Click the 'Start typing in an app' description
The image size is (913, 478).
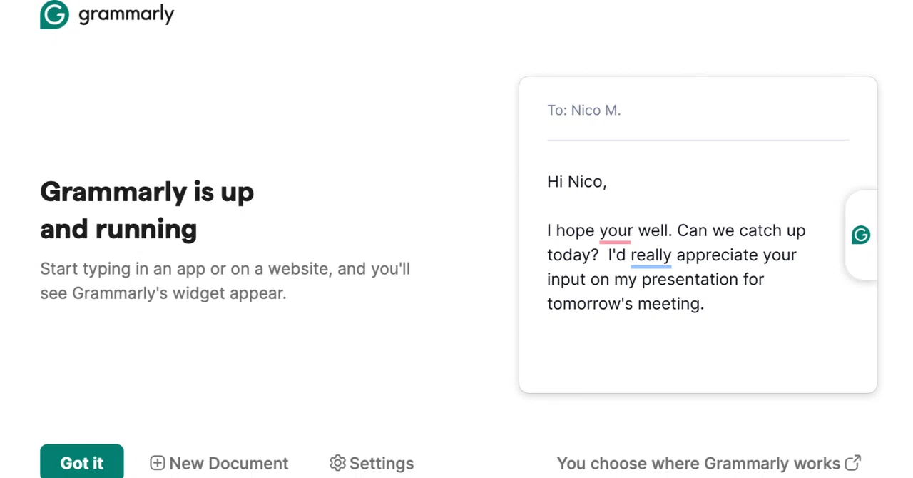[x=225, y=280]
